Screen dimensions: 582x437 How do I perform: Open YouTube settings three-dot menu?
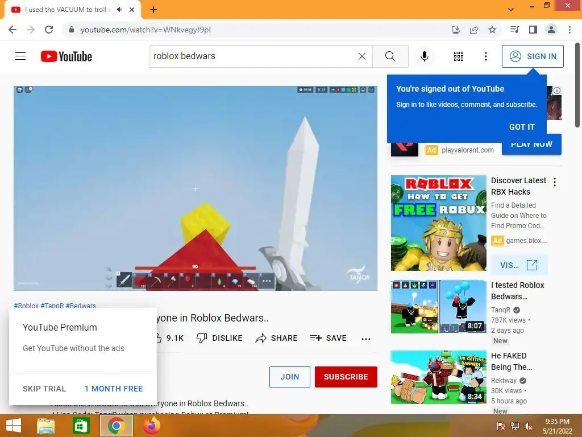click(485, 56)
